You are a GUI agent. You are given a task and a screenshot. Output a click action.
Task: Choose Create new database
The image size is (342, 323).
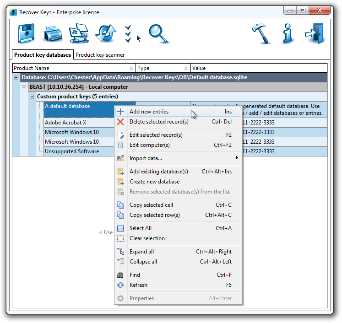[179, 182]
